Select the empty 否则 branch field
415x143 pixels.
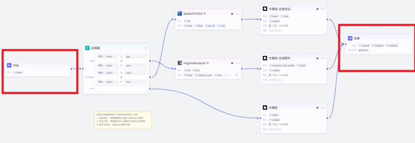click(121, 89)
